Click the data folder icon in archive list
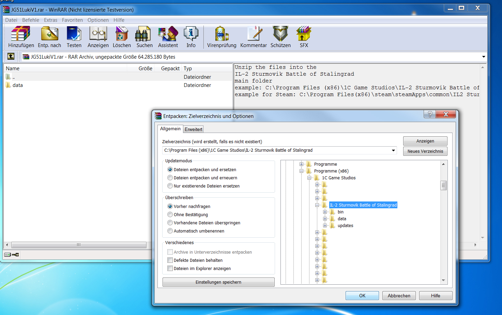The height and width of the screenshot is (315, 502). point(8,85)
